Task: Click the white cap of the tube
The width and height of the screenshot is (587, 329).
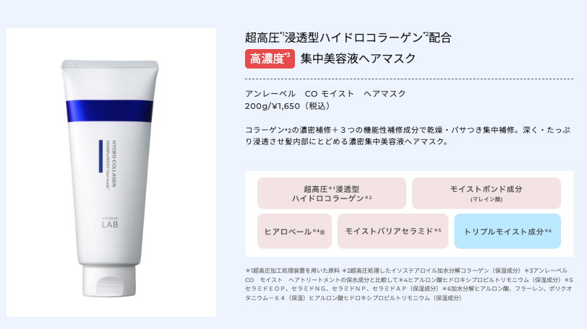Action: [x=109, y=281]
